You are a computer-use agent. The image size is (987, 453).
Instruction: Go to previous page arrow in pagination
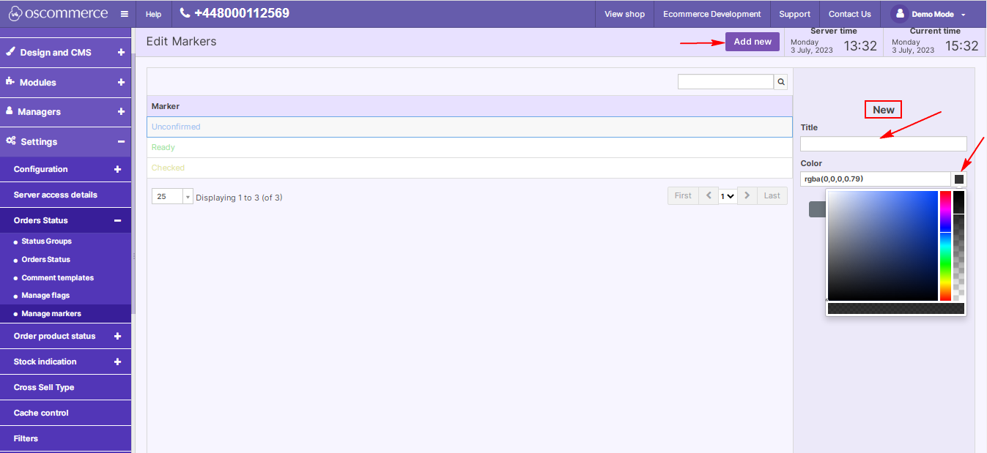click(709, 195)
